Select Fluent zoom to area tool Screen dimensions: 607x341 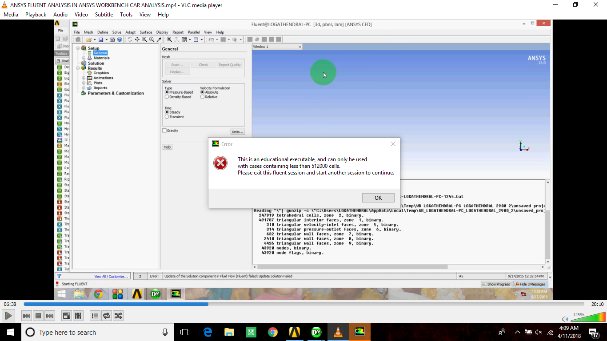click(x=152, y=40)
